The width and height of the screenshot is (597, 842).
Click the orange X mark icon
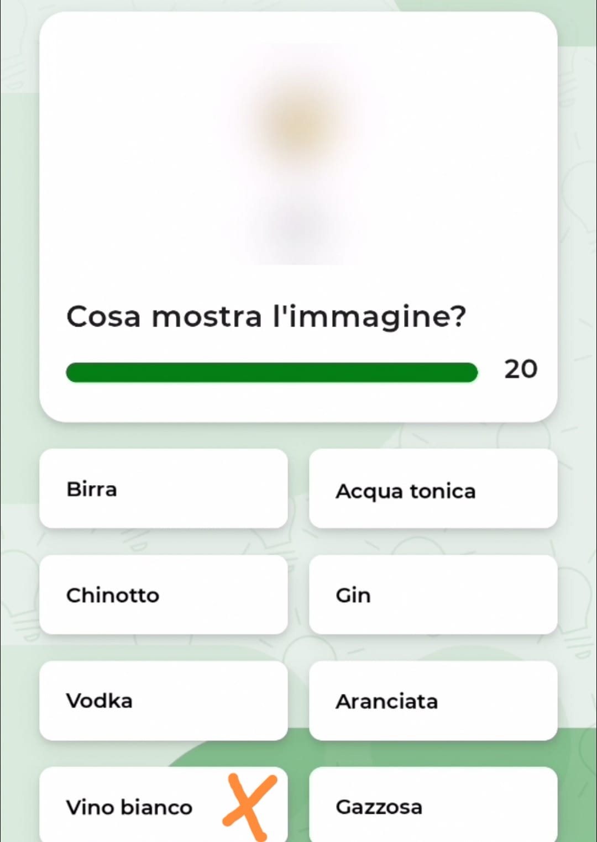click(x=249, y=806)
